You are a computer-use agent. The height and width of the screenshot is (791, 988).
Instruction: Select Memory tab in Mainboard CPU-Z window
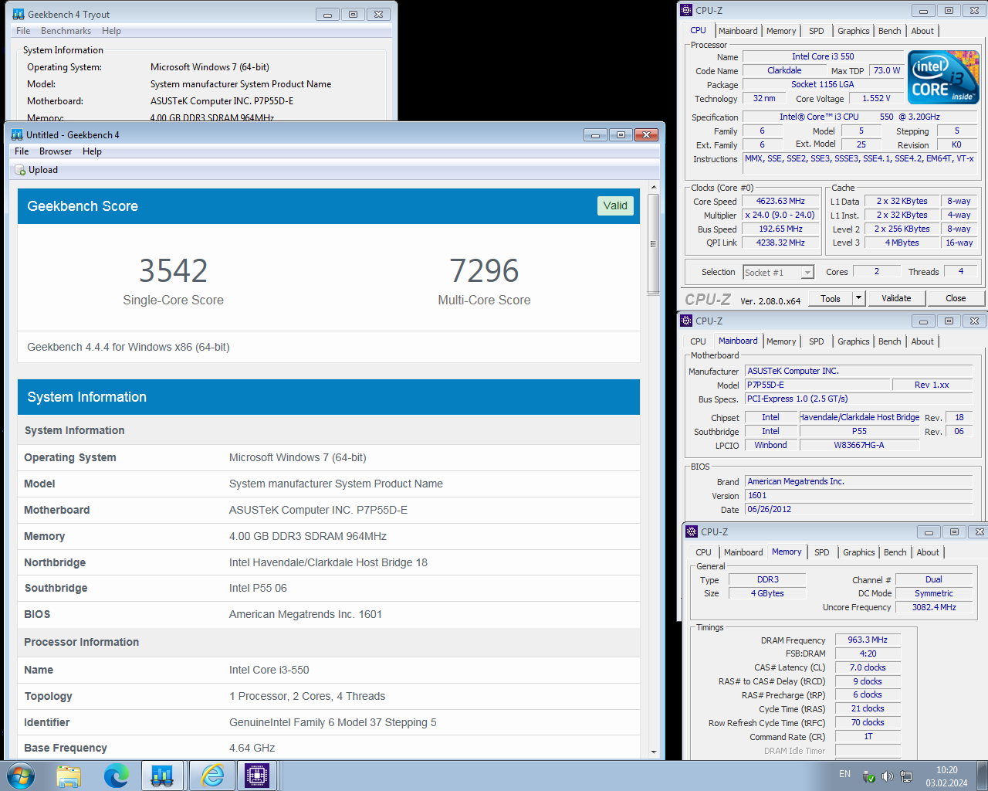click(781, 341)
